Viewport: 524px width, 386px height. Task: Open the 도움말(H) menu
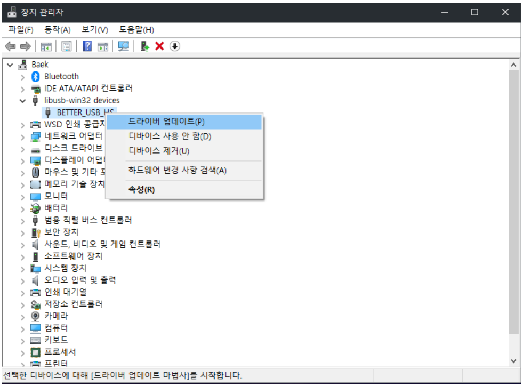[136, 30]
